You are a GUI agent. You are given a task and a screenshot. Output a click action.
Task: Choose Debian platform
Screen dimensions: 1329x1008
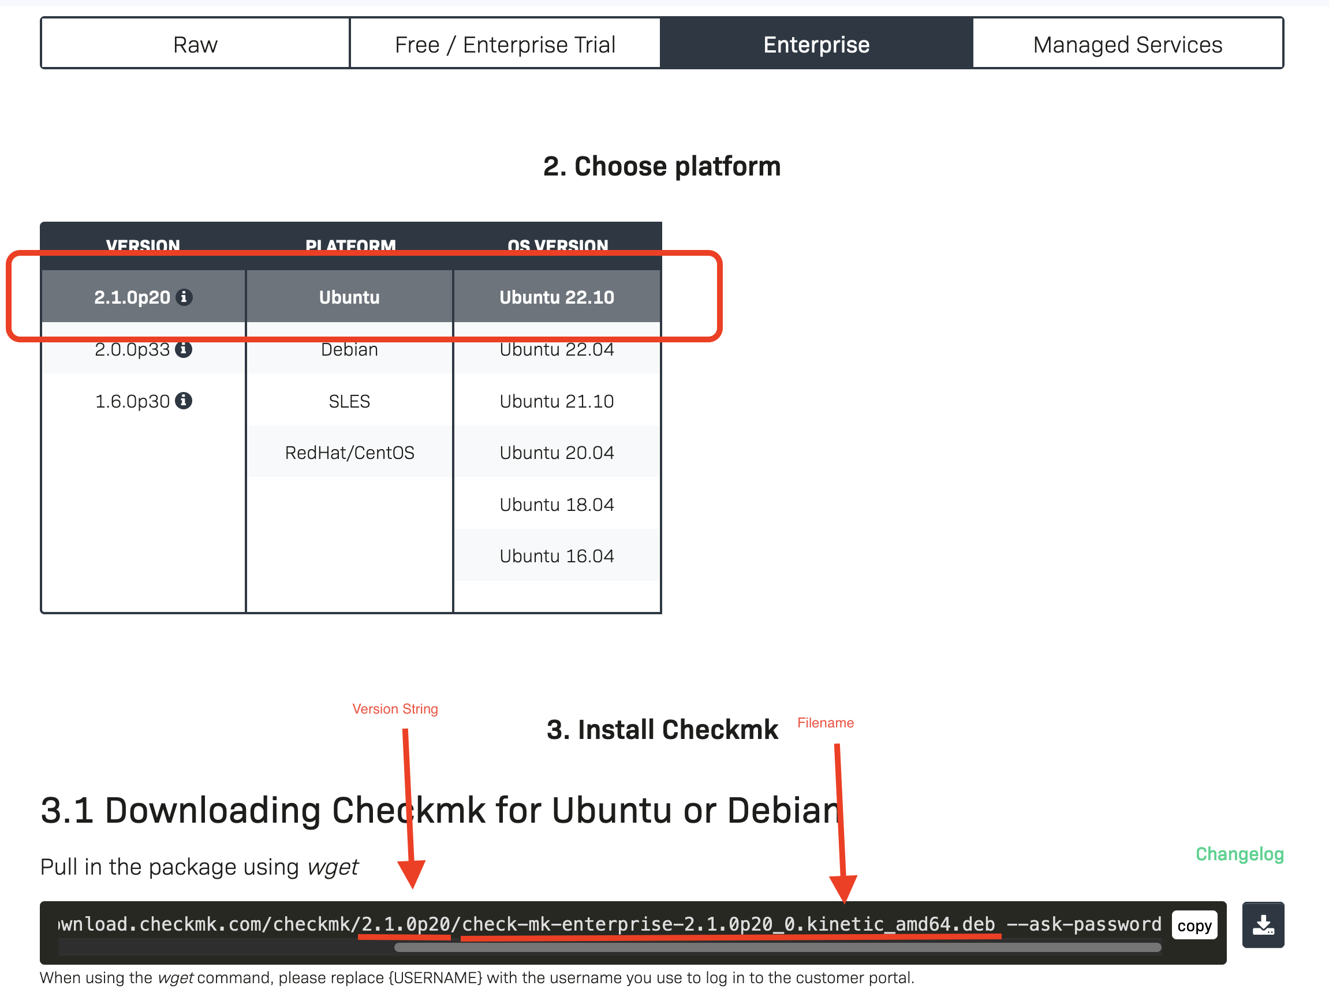(x=349, y=350)
